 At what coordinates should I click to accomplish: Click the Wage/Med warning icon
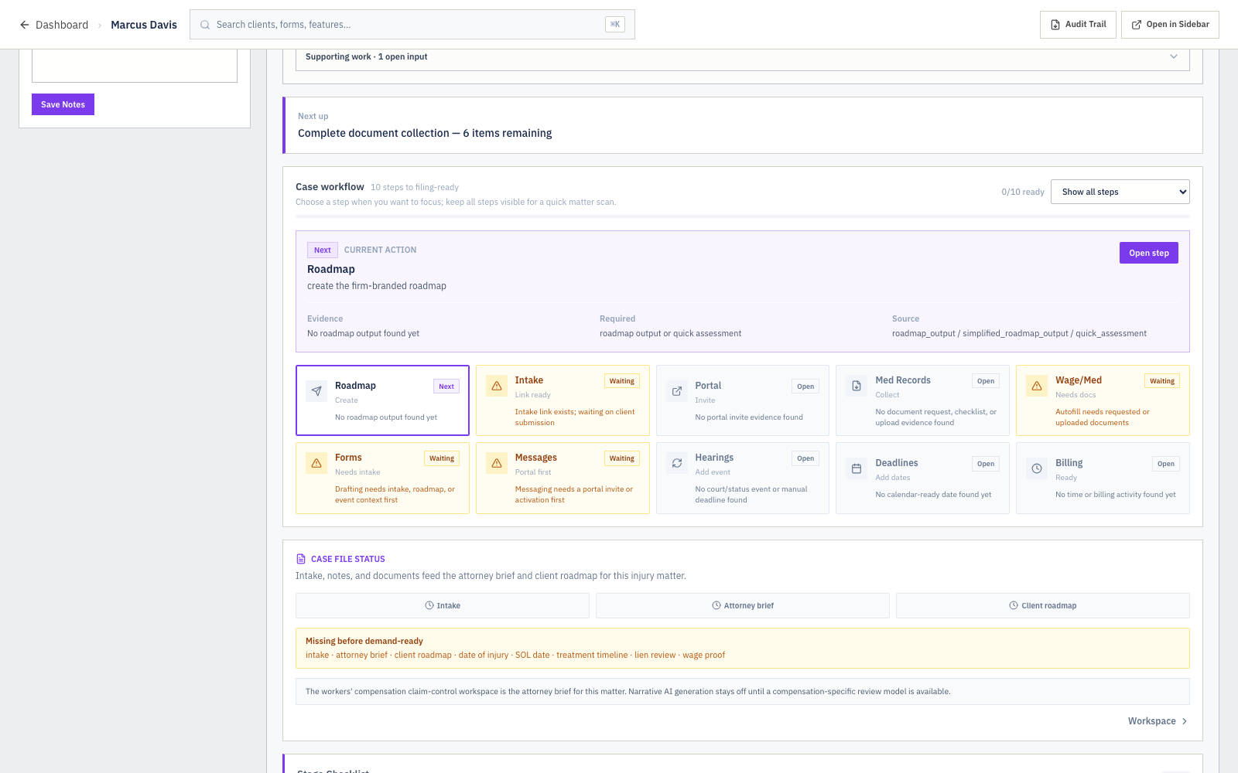pos(1037,386)
